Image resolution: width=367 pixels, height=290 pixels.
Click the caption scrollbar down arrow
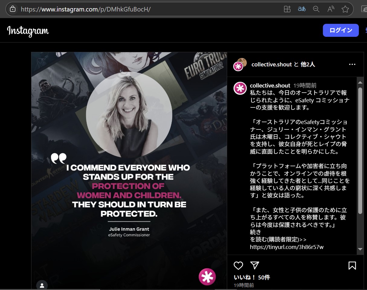click(360, 249)
